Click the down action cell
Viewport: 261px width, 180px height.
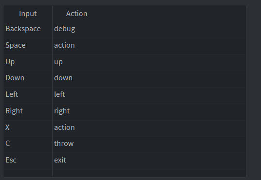coord(149,78)
